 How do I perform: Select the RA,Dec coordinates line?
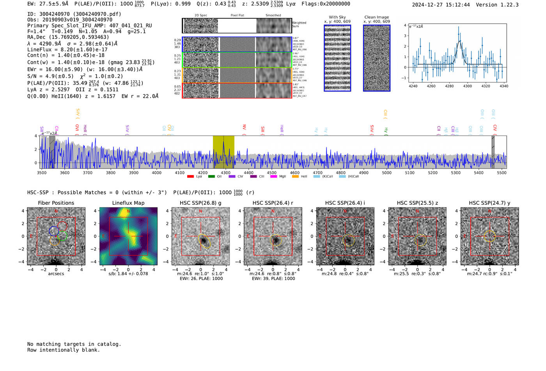click(68, 37)
